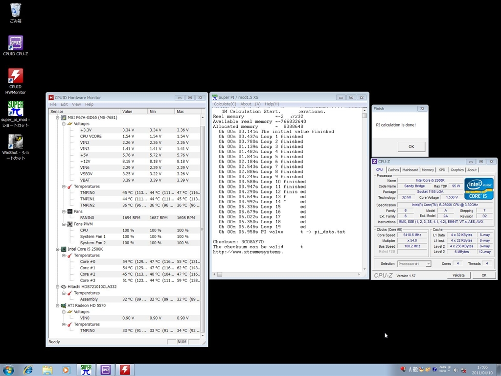Click the IME help question mark icon

click(434, 370)
